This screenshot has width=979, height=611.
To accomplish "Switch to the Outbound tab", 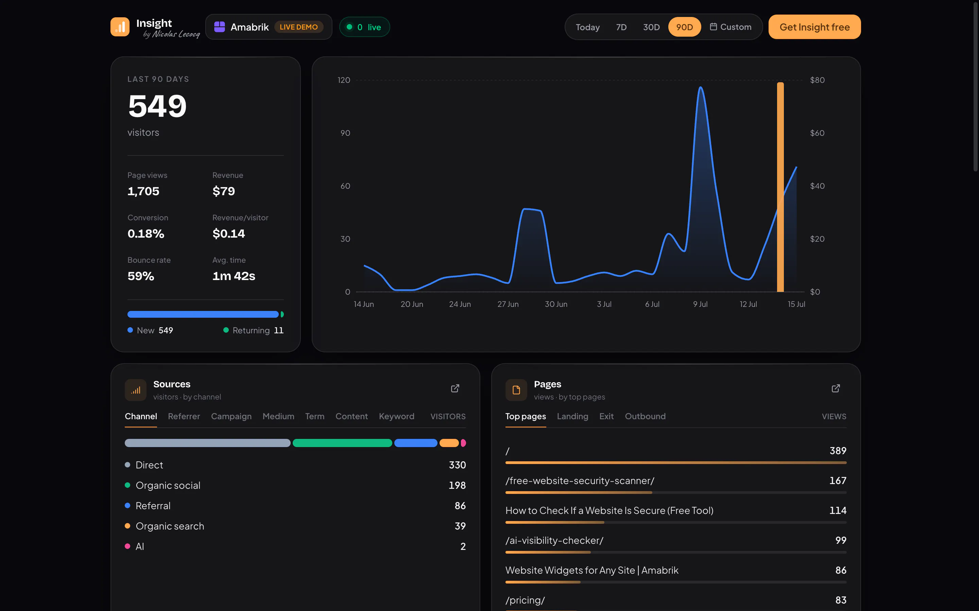I will click(x=645, y=416).
